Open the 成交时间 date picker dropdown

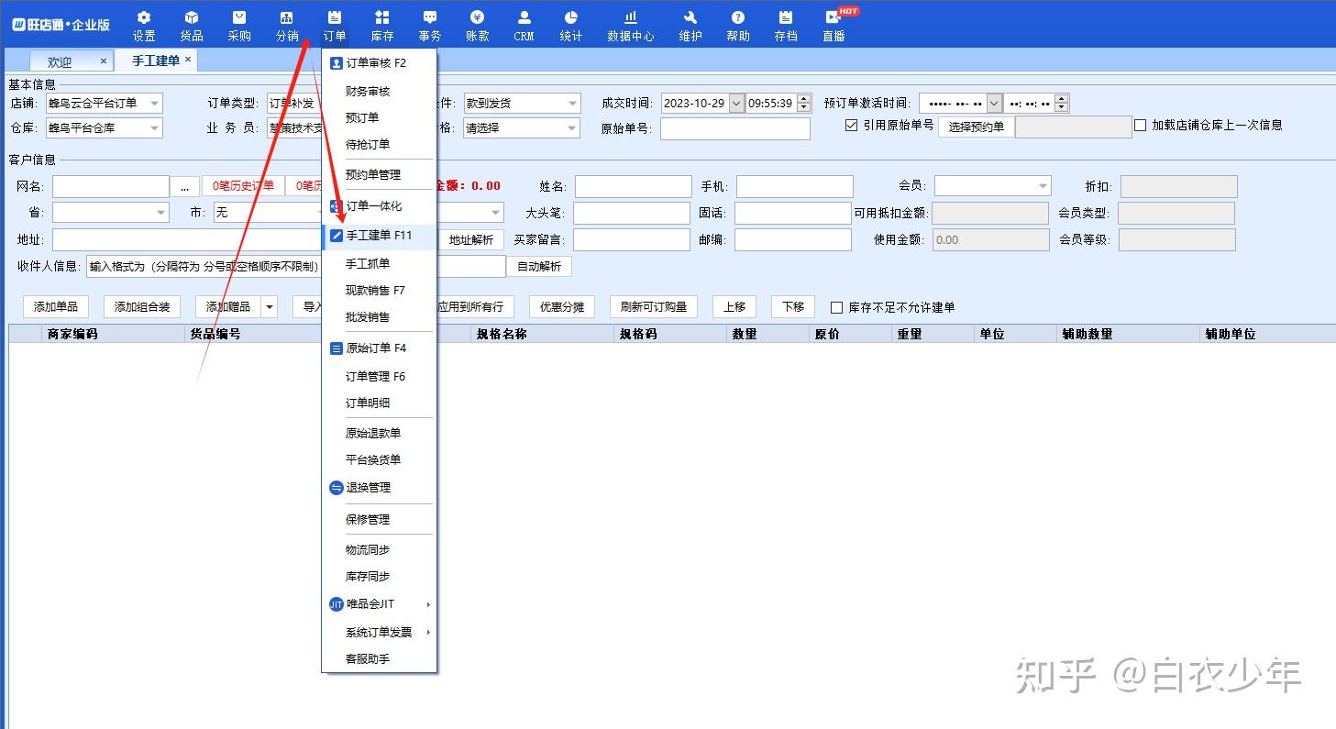[736, 104]
